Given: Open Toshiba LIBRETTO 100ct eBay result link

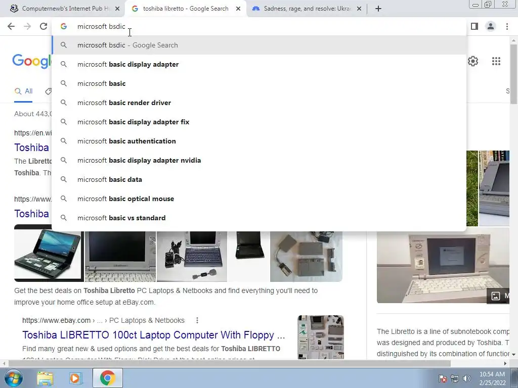Looking at the screenshot, I should pos(154,335).
